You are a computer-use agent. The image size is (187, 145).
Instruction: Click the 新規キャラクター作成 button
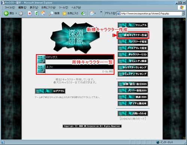133,35
